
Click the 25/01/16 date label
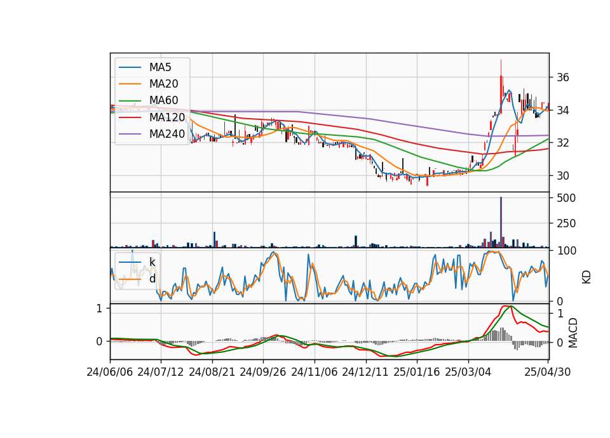click(x=417, y=372)
